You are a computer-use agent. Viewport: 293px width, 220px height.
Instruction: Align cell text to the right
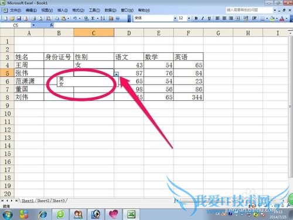231,18
